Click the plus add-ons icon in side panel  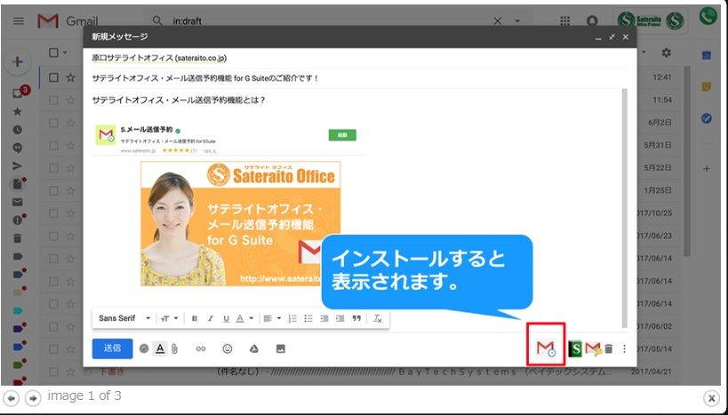pyautogui.click(x=707, y=169)
